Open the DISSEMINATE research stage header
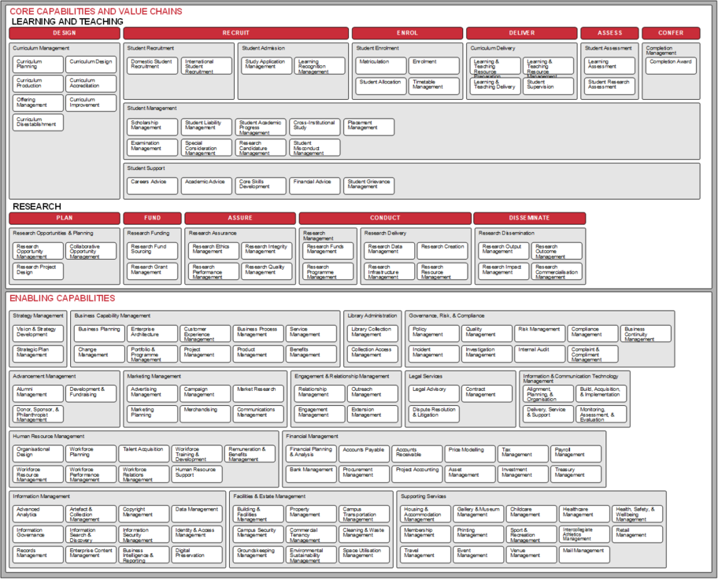Viewport: 718px width, 579px height. 530,218
